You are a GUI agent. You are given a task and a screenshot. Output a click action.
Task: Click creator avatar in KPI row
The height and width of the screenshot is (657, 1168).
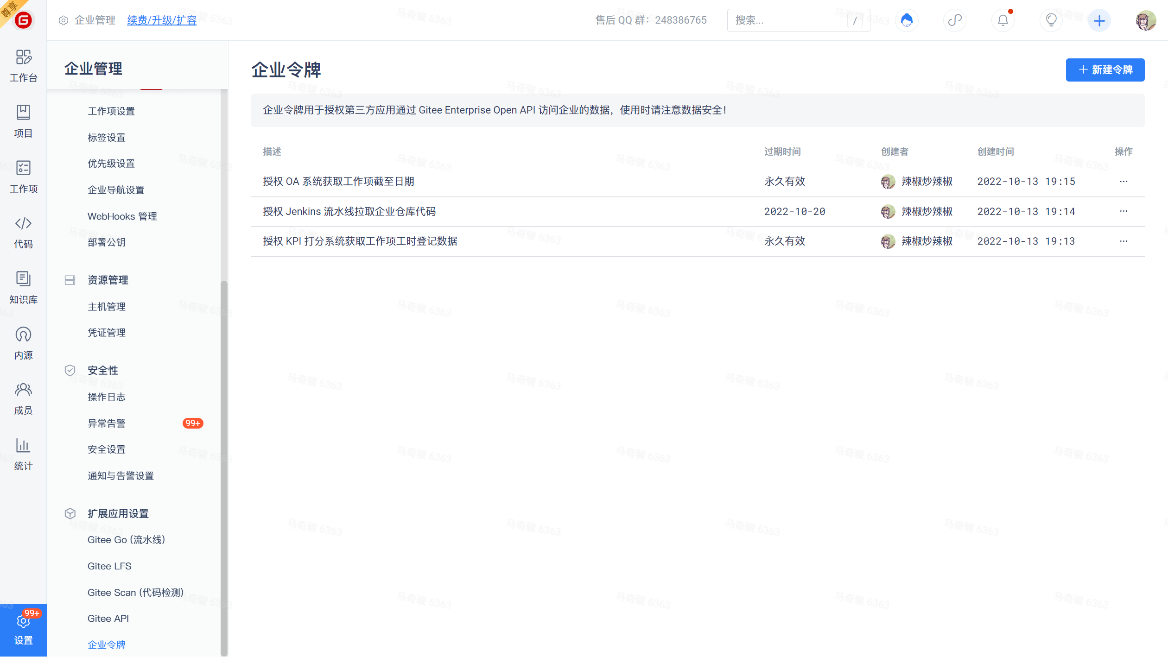pos(888,241)
